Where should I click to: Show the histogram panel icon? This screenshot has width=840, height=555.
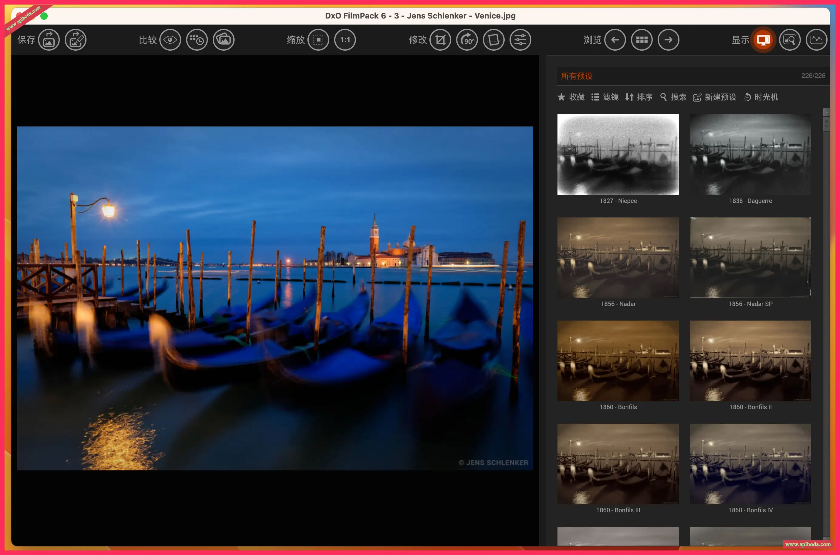click(x=816, y=40)
